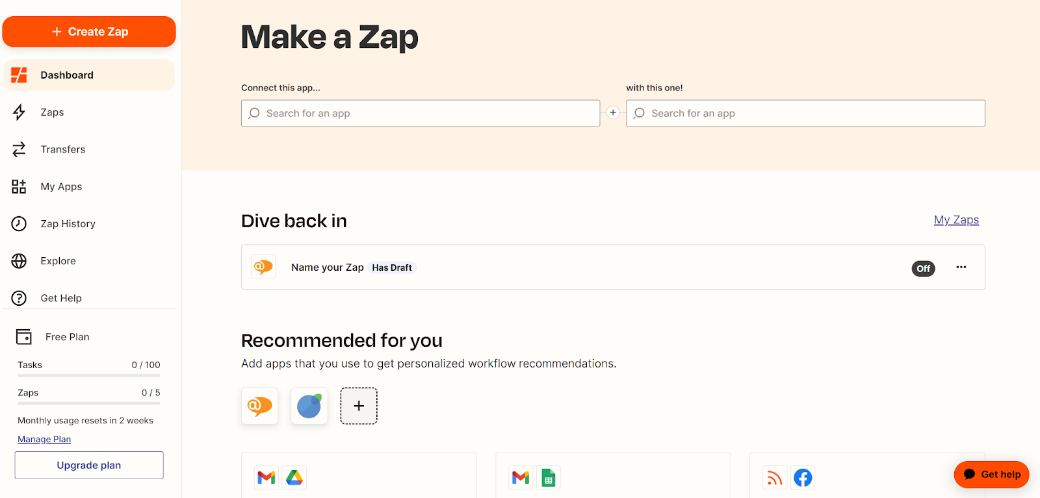Open the three-dot menu for draft Zap

[x=961, y=268]
